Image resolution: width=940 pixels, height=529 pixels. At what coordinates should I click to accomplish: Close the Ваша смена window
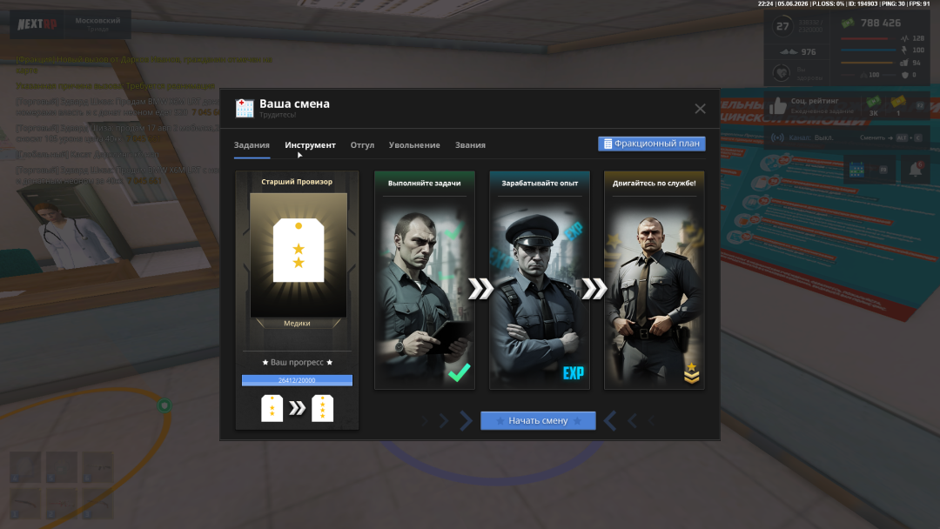coord(700,109)
